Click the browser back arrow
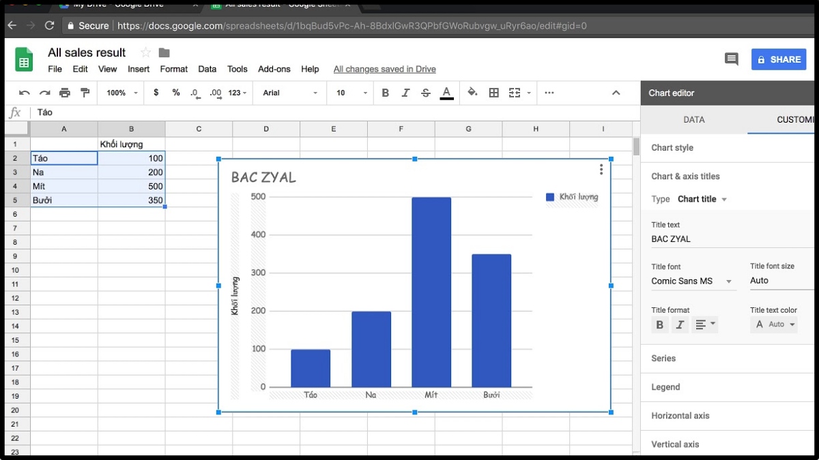Screen dimensions: 819x460 pyautogui.click(x=12, y=25)
